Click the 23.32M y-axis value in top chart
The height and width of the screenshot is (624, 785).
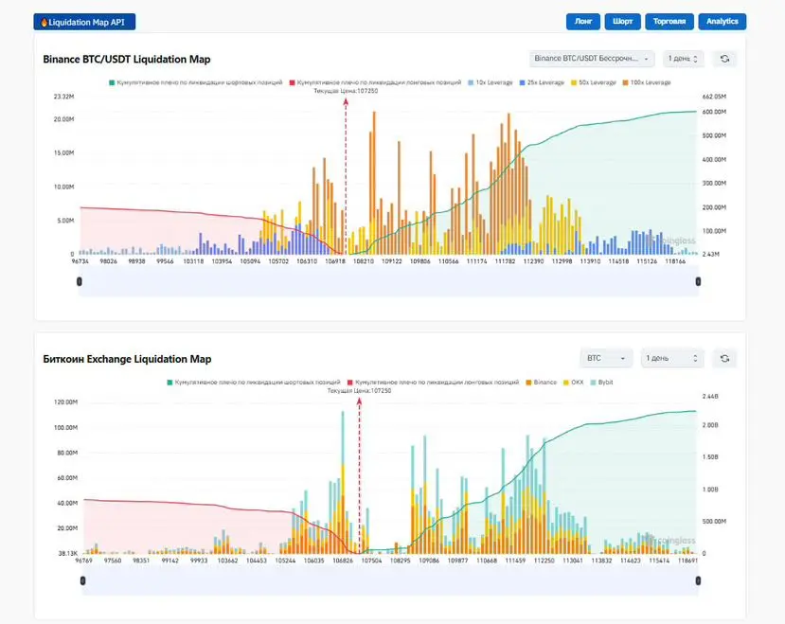click(64, 97)
